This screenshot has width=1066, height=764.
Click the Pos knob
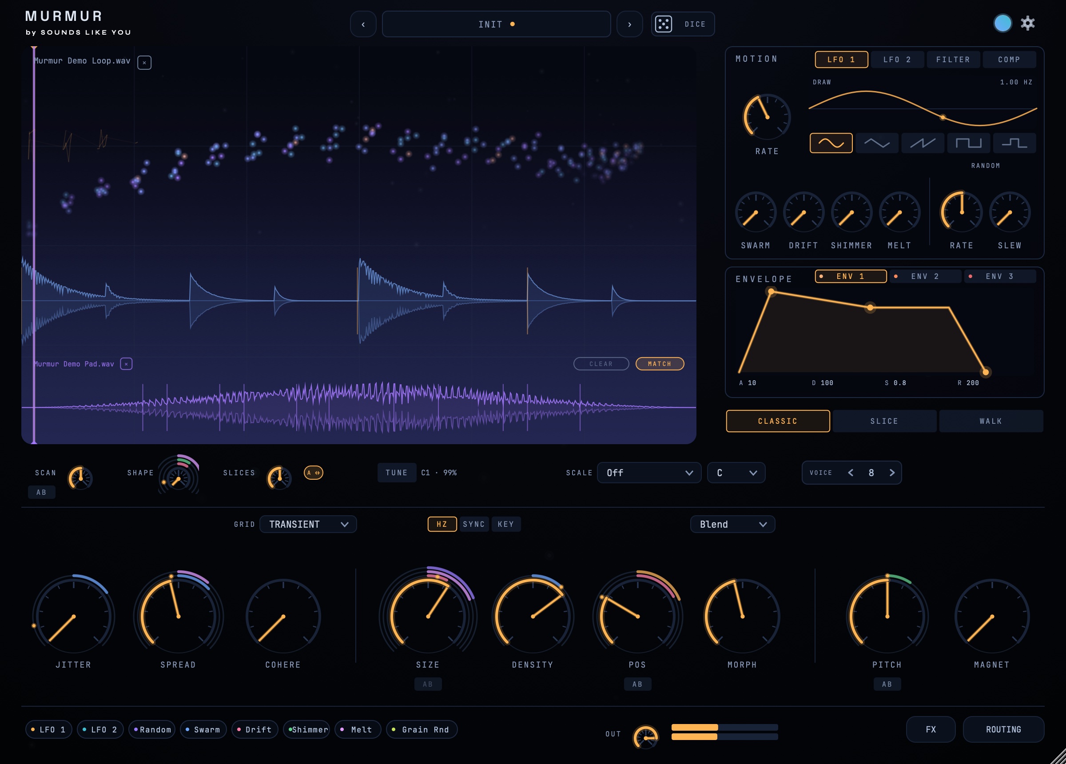637,616
